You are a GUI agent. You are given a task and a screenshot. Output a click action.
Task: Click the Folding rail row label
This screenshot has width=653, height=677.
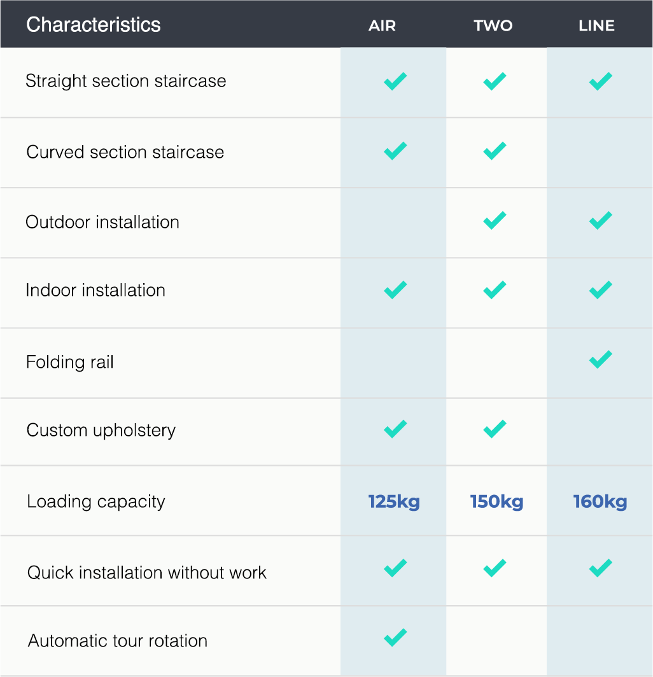point(70,362)
